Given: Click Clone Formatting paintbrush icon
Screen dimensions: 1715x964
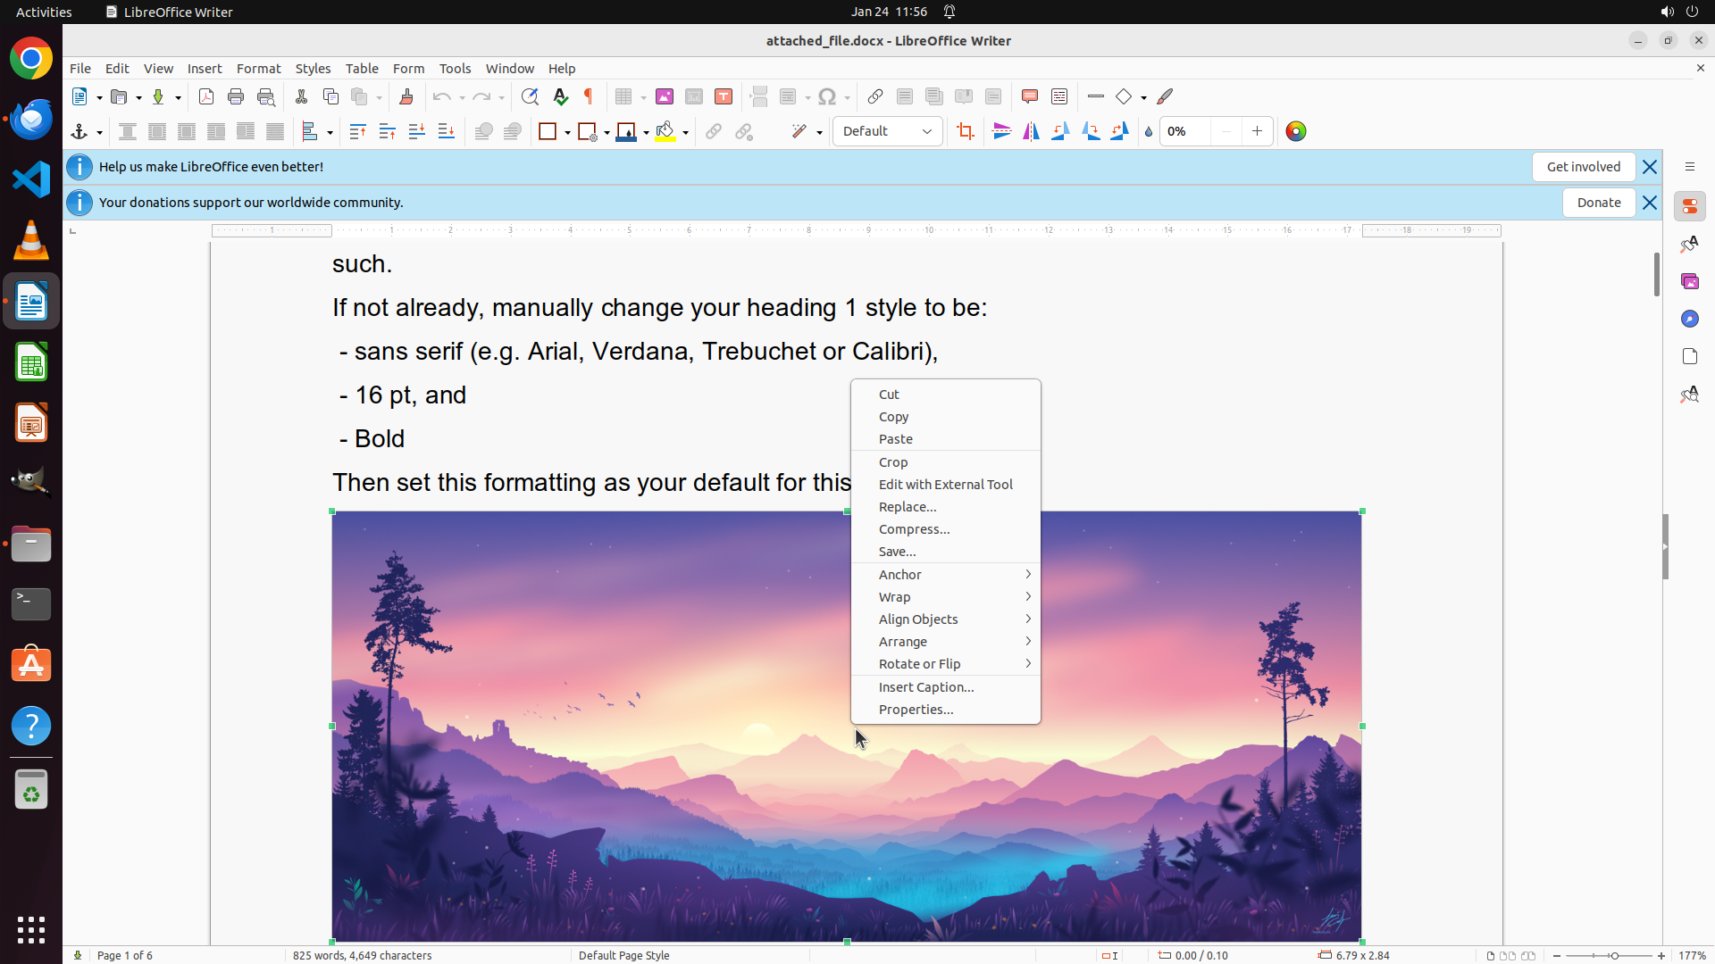Looking at the screenshot, I should point(406,97).
